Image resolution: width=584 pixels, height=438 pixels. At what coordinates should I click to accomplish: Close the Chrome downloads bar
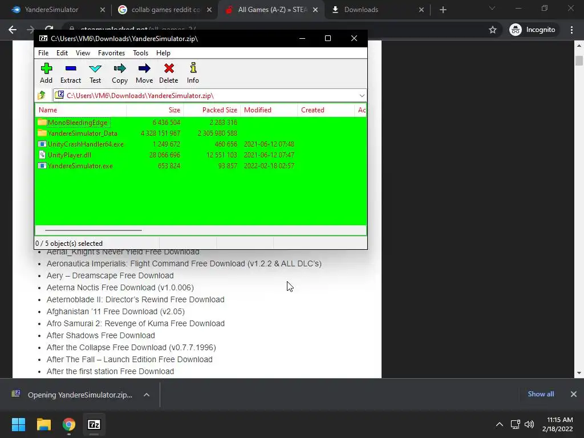tap(574, 394)
